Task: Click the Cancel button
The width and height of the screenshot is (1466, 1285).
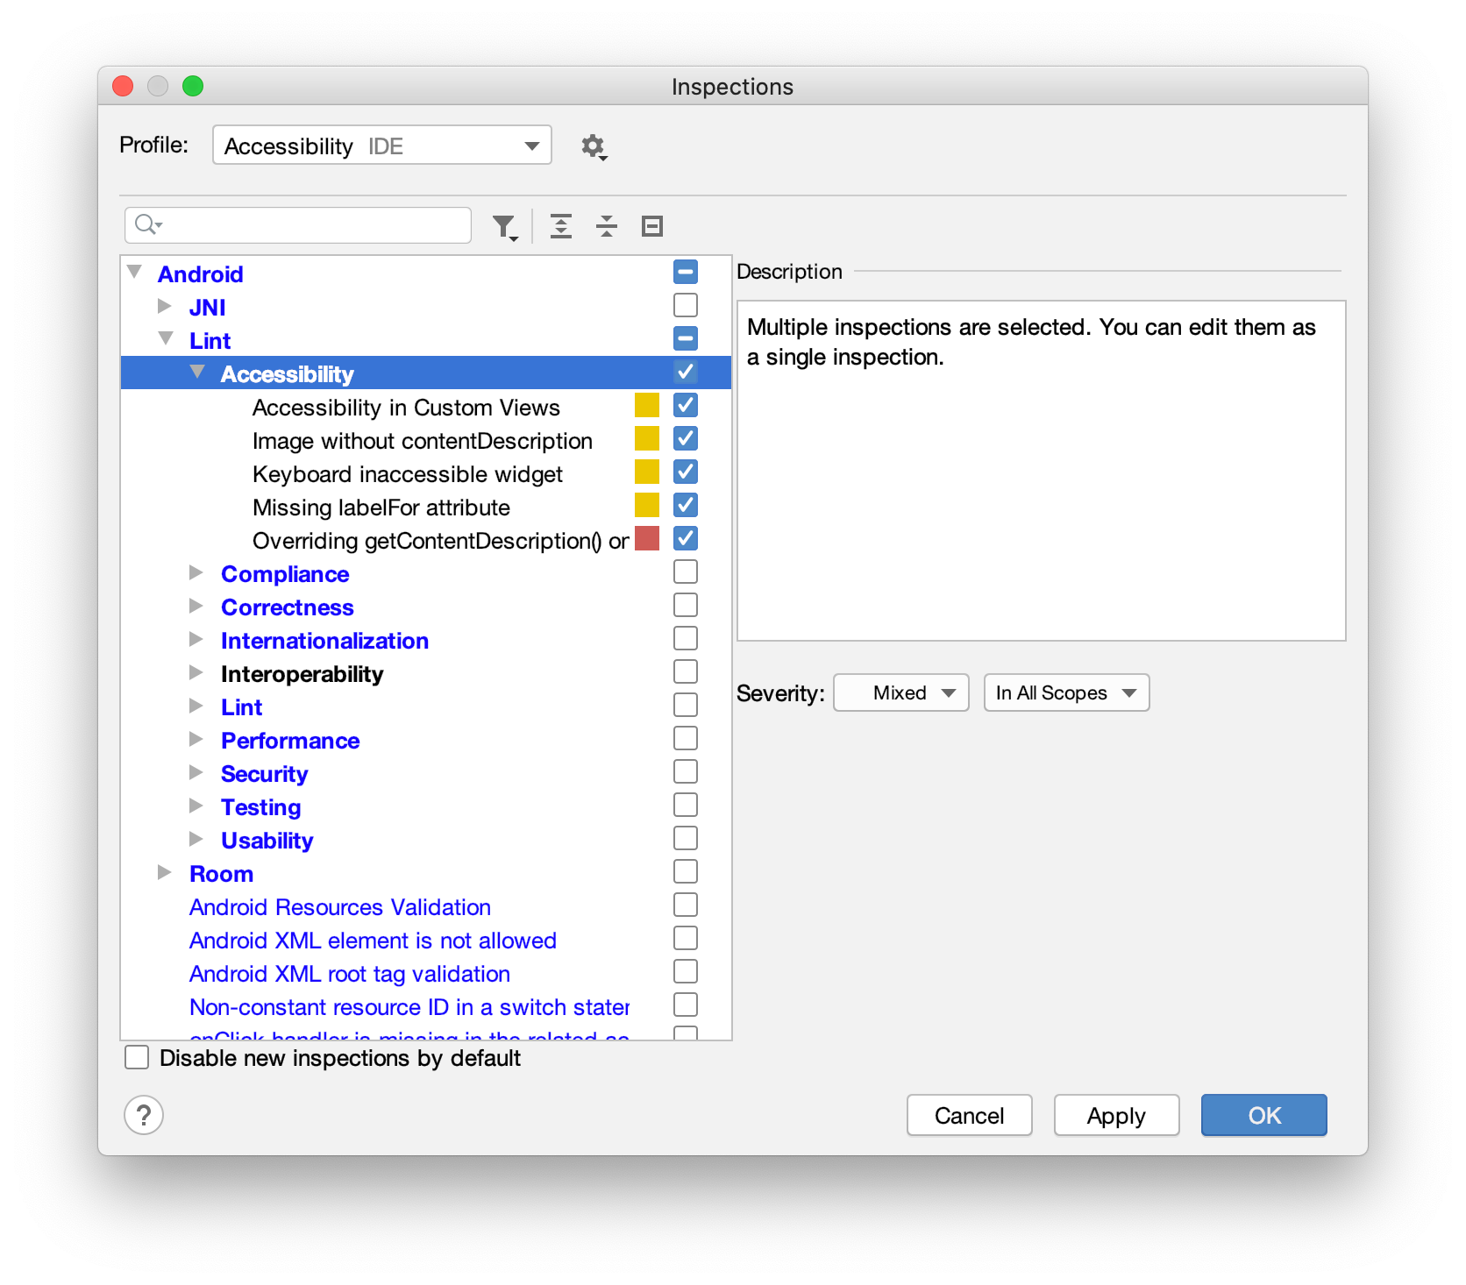Action: point(970,1115)
